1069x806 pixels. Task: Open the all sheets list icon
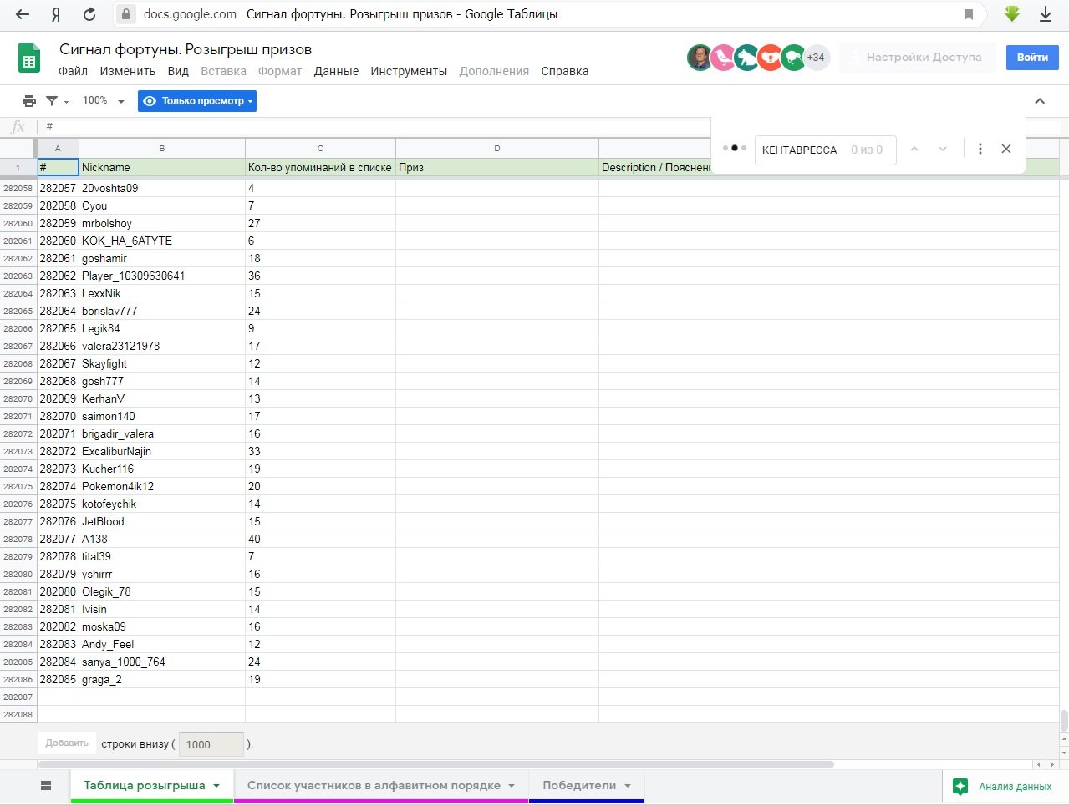pos(46,785)
